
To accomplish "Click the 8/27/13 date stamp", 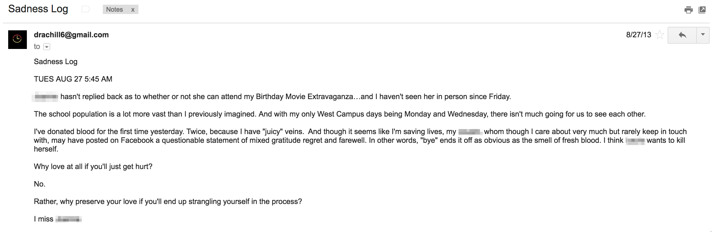I will (x=638, y=35).
